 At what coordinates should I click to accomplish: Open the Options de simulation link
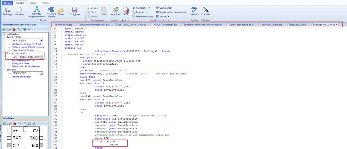(x=22, y=77)
